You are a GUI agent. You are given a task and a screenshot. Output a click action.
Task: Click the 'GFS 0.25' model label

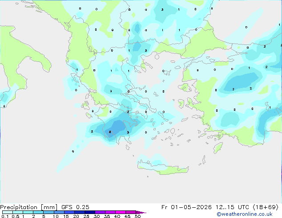(75, 207)
